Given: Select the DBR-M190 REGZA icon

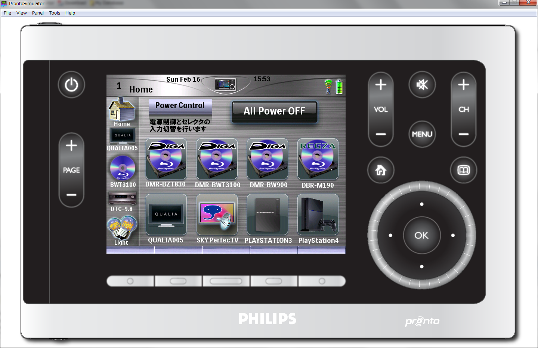Looking at the screenshot, I should coord(318,159).
